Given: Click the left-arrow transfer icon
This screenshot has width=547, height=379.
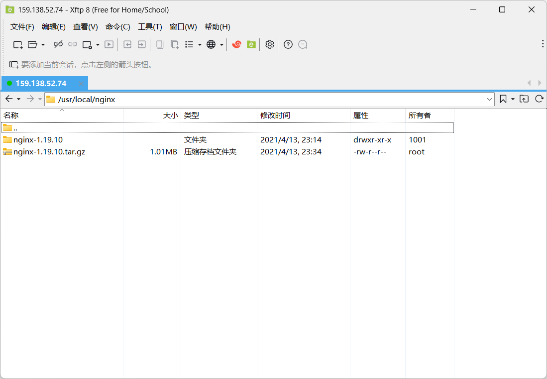Looking at the screenshot, I should (x=127, y=44).
